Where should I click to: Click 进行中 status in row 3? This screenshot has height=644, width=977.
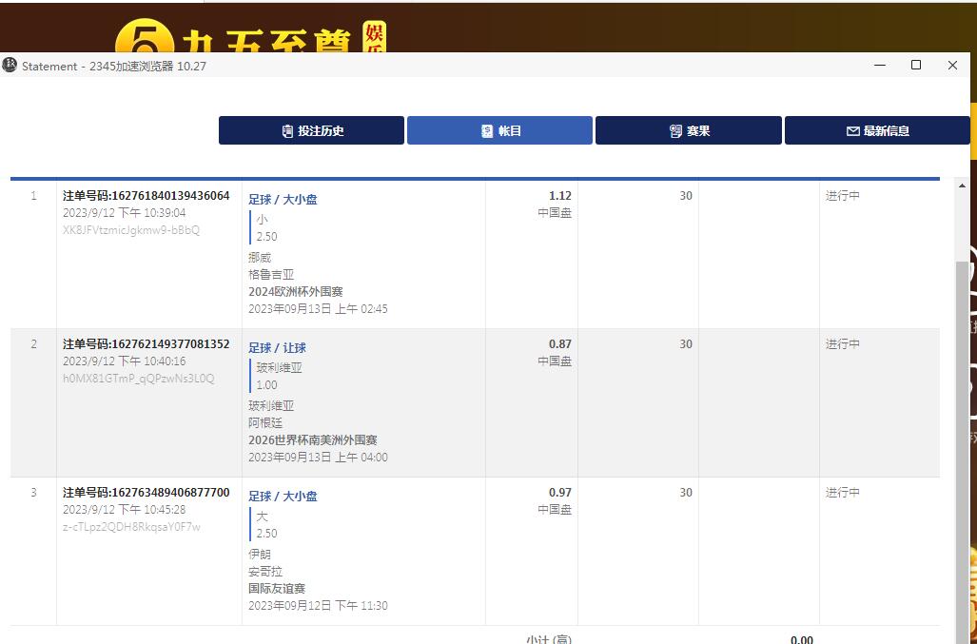(x=843, y=492)
